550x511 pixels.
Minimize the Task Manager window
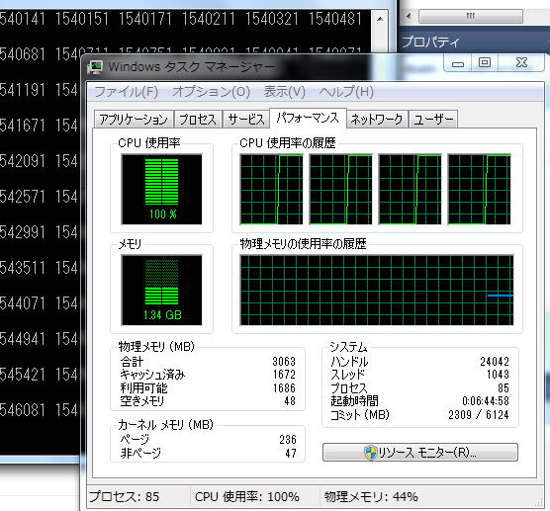pos(458,63)
